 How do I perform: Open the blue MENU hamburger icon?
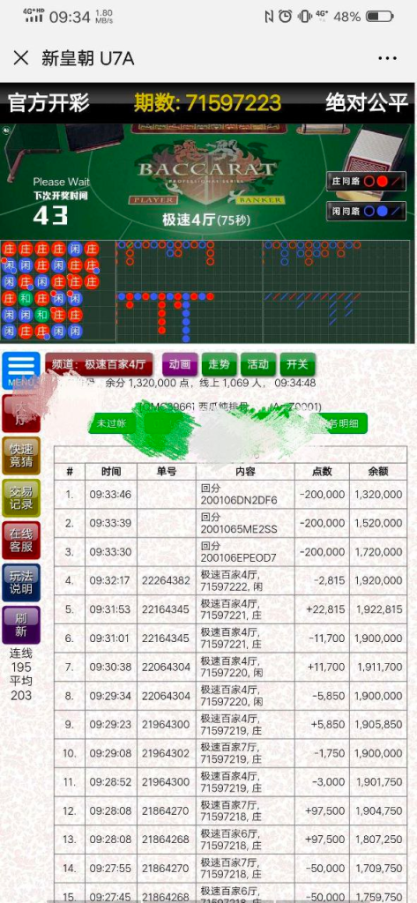point(21,371)
